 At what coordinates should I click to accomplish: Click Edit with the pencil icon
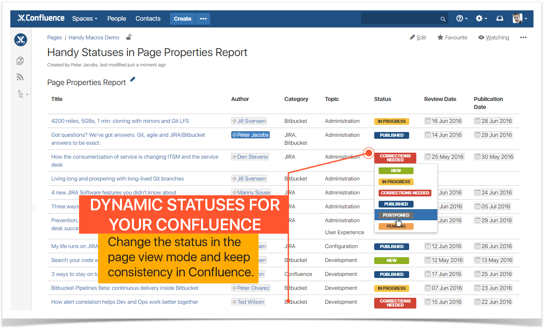pyautogui.click(x=418, y=37)
